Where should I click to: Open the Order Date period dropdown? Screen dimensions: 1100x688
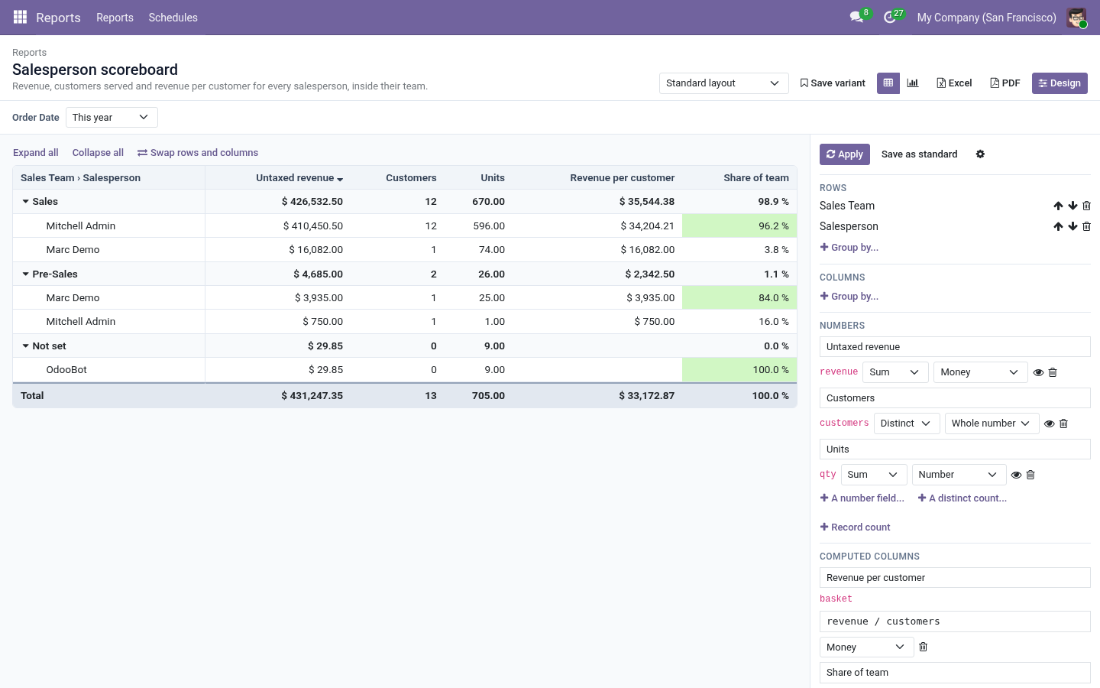tap(112, 118)
